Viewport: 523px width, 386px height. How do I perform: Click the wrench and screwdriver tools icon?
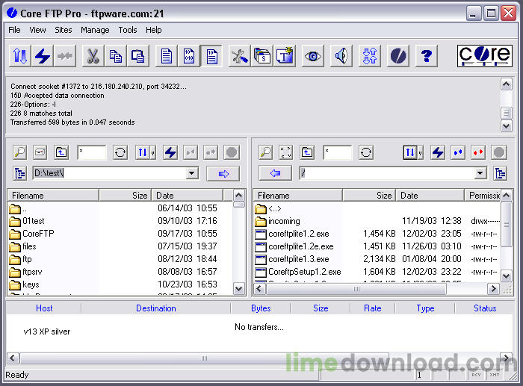(x=238, y=56)
